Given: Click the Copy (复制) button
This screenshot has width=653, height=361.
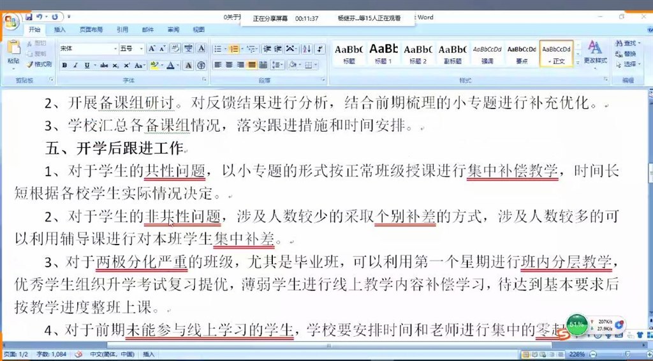Looking at the screenshot, I should click(36, 53).
